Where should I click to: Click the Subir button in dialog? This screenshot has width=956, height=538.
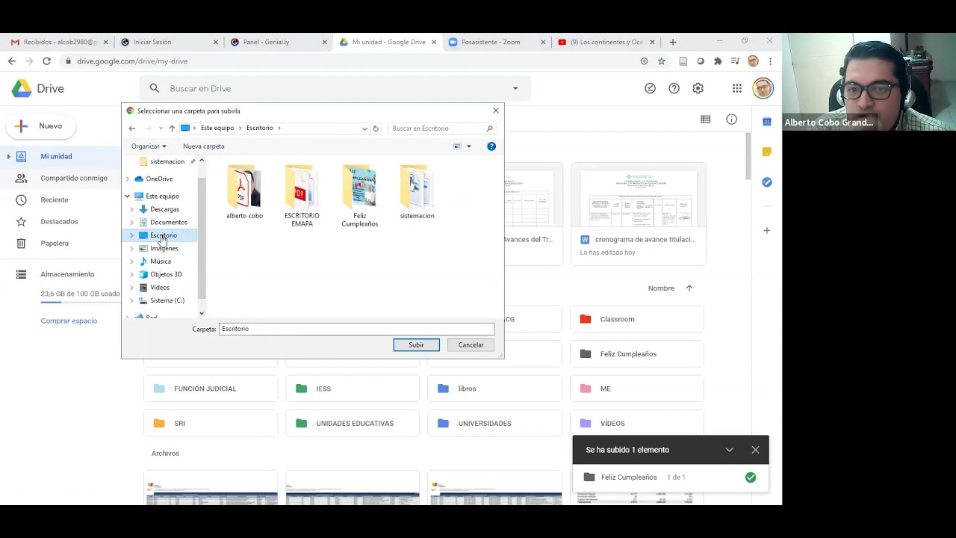coord(416,344)
